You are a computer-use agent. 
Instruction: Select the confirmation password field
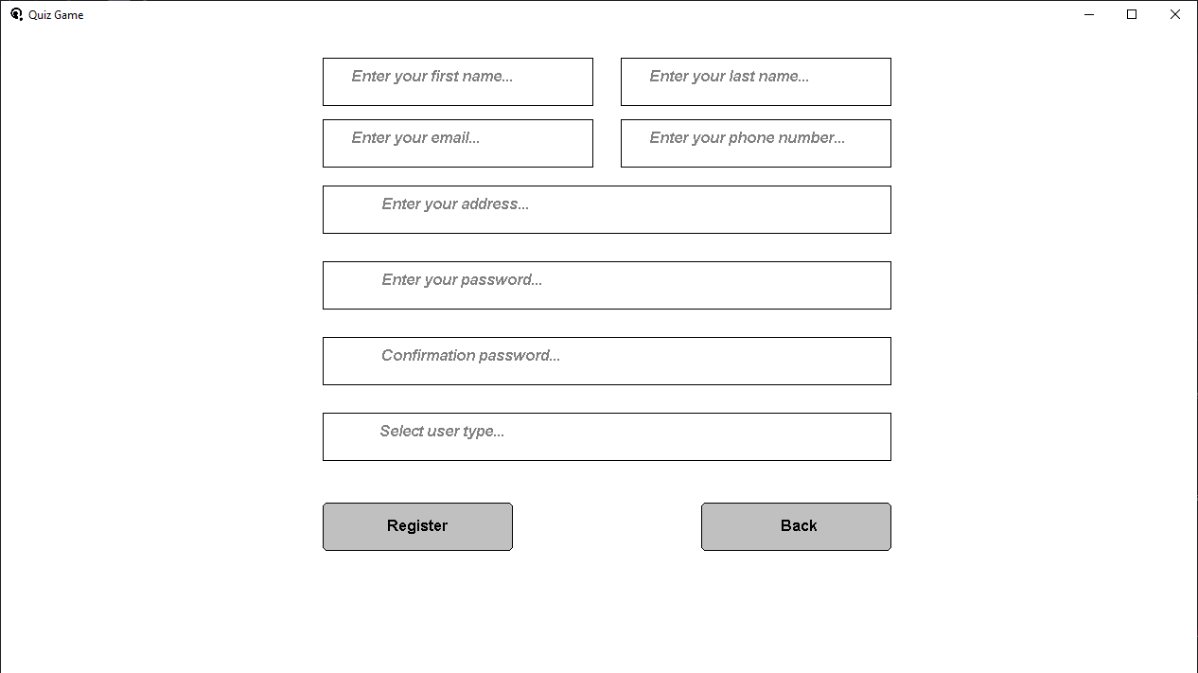pyautogui.click(x=607, y=361)
